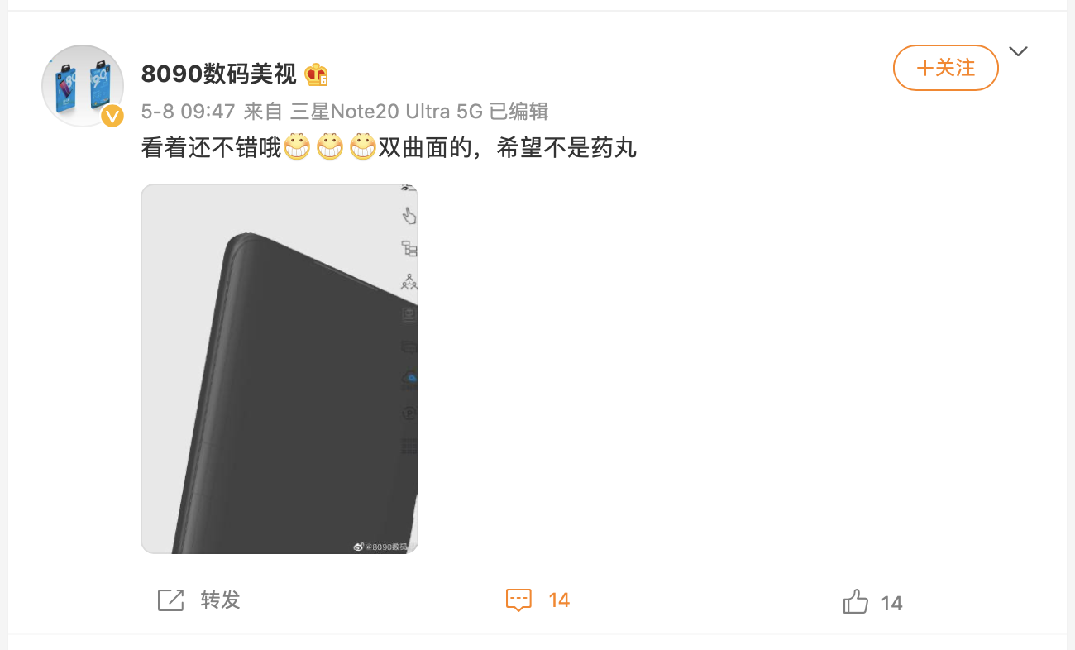Click the hand pointer icon inside the image
This screenshot has width=1075, height=650.
pyautogui.click(x=409, y=216)
